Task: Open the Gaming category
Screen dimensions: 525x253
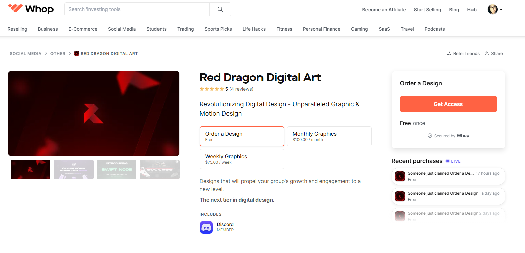Action: (x=359, y=29)
